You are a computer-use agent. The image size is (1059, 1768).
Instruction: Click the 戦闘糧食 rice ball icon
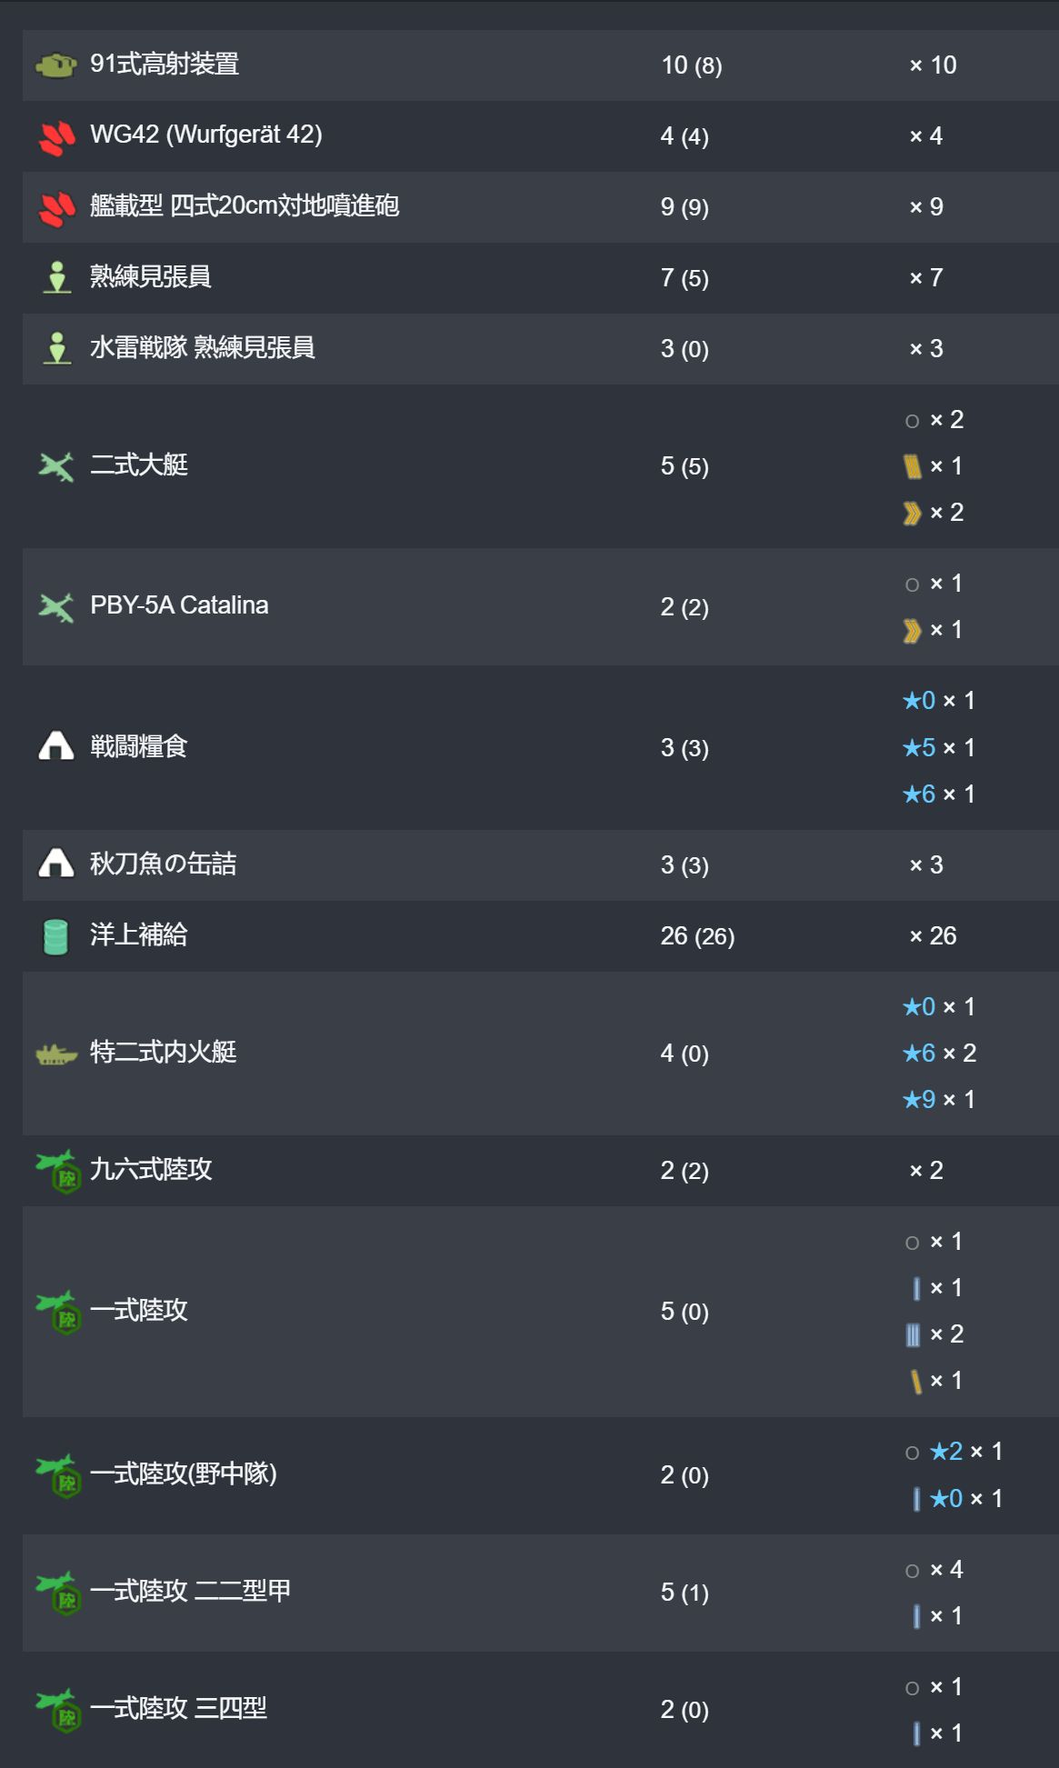point(56,746)
